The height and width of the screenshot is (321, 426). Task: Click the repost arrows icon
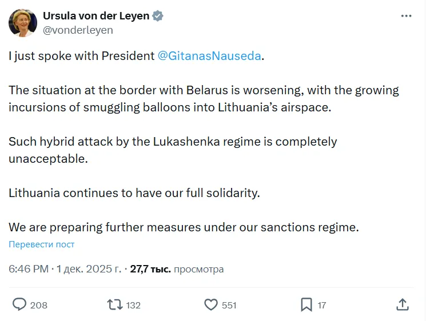115,304
